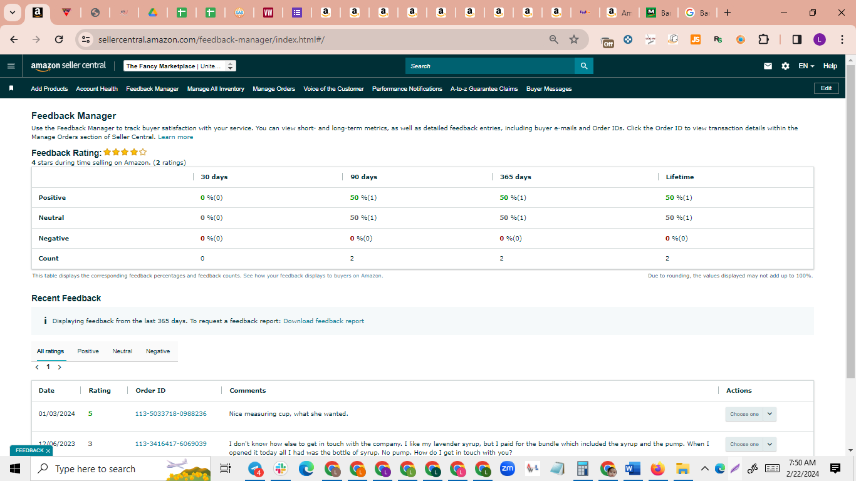Click the JS extension icon

tap(696, 39)
